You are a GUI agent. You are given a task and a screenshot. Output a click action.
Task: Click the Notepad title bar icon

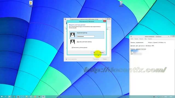click(x=131, y=36)
